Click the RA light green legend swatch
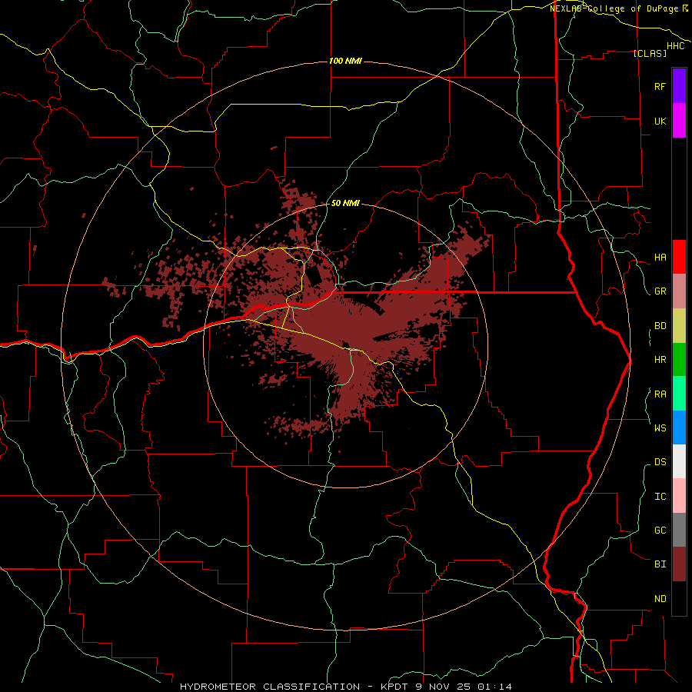 [679, 394]
